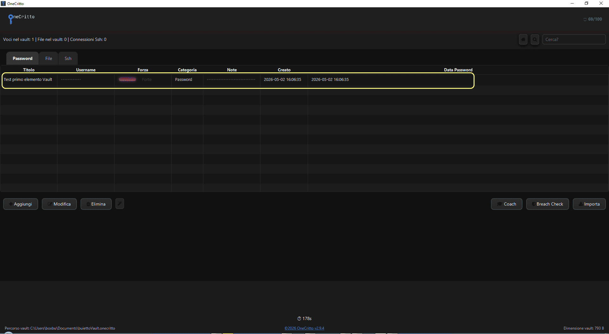This screenshot has width=609, height=334.
Task: Click into the Cerca? search field
Action: [x=574, y=39]
